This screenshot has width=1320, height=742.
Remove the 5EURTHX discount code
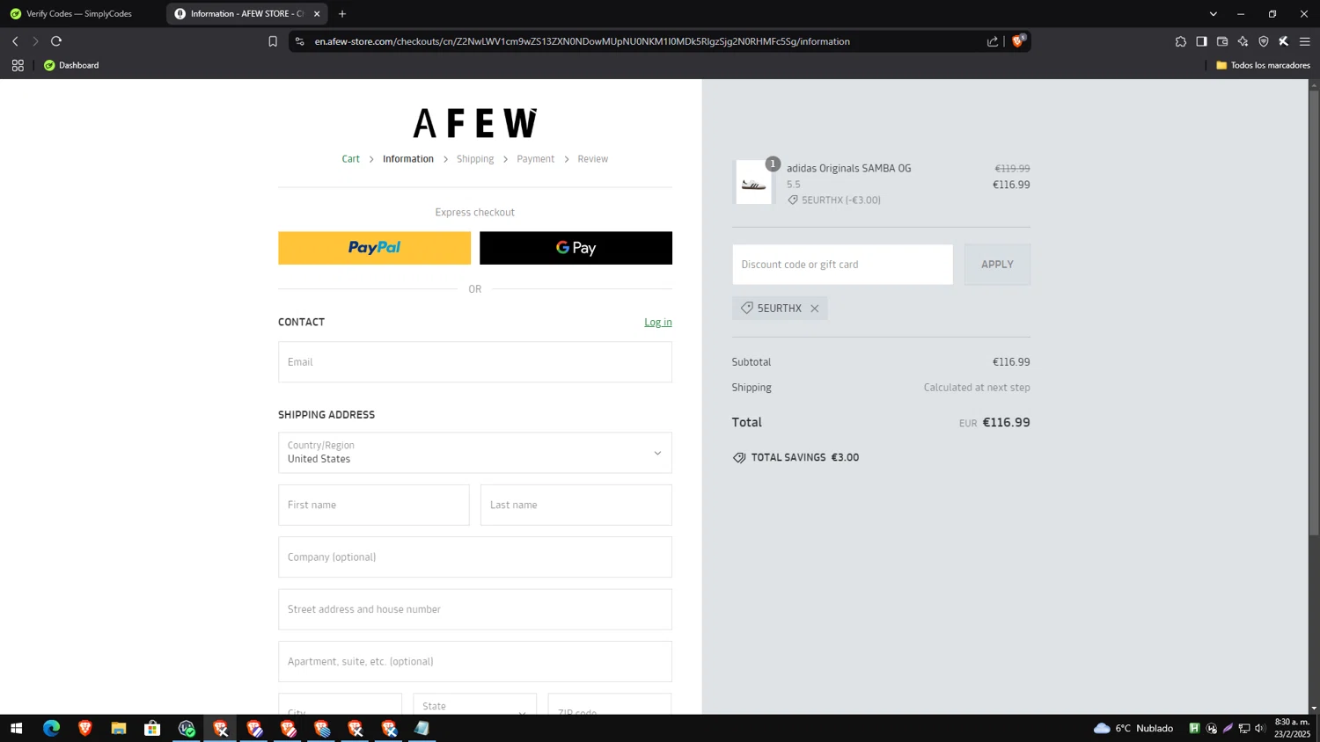click(815, 309)
